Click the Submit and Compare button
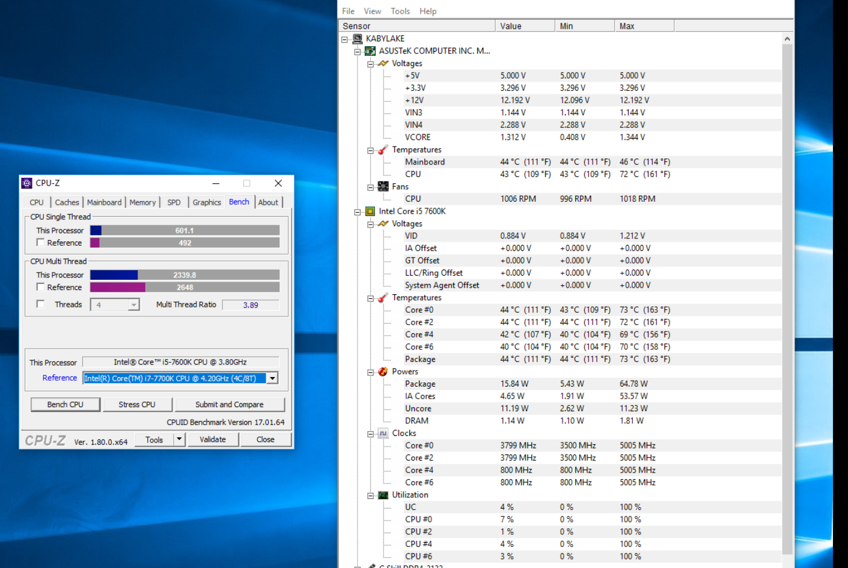The image size is (848, 568). click(x=229, y=405)
